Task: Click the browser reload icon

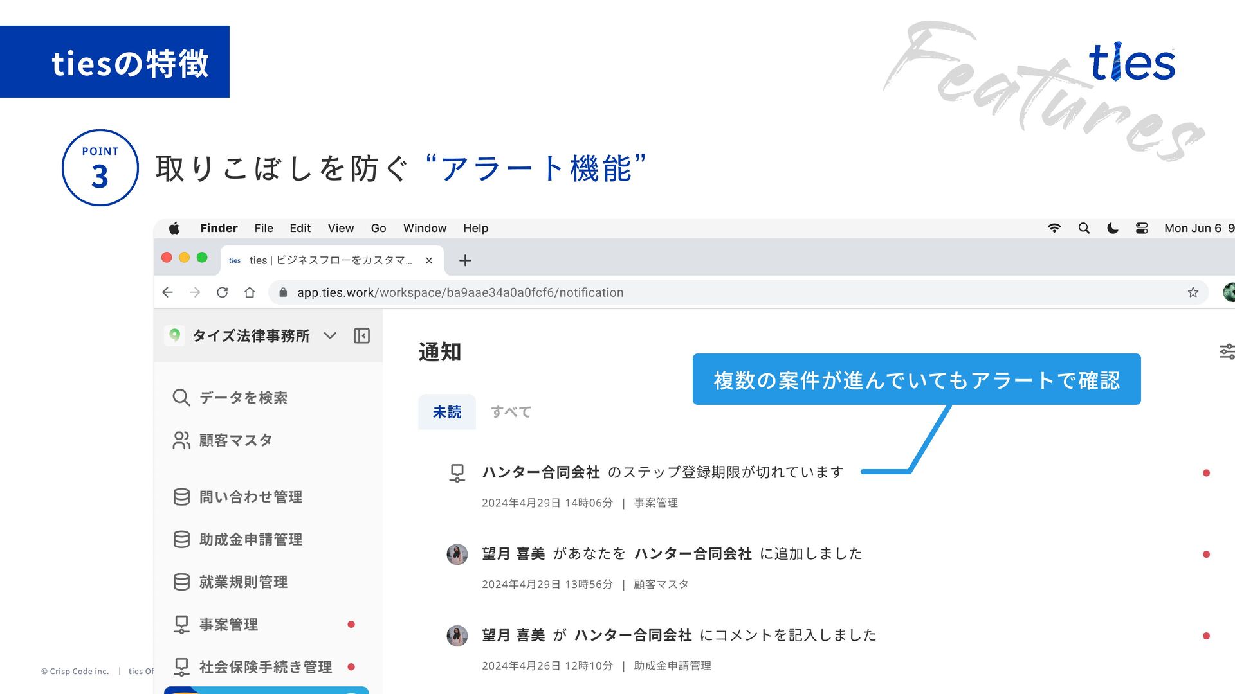Action: (222, 292)
